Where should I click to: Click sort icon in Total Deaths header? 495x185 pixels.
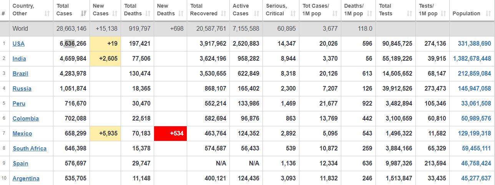pos(148,13)
